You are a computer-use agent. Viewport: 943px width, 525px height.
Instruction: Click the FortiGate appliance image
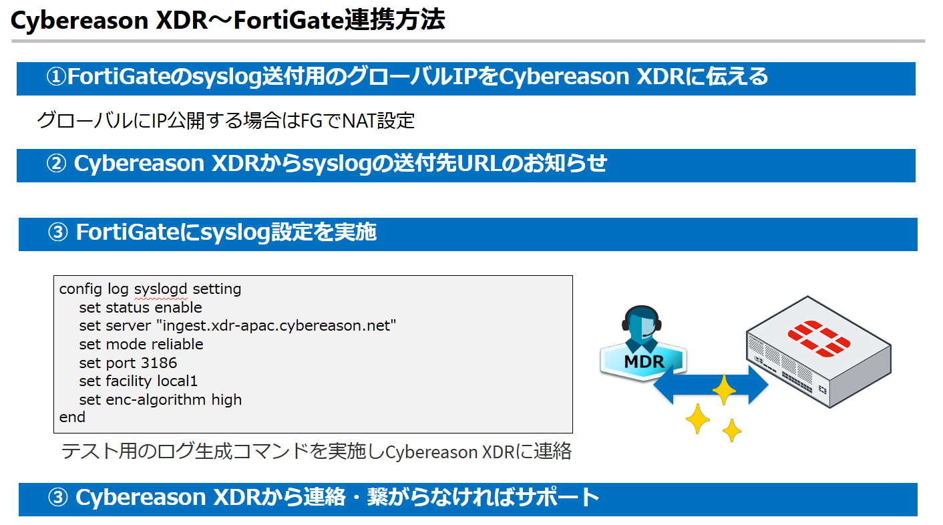(818, 352)
